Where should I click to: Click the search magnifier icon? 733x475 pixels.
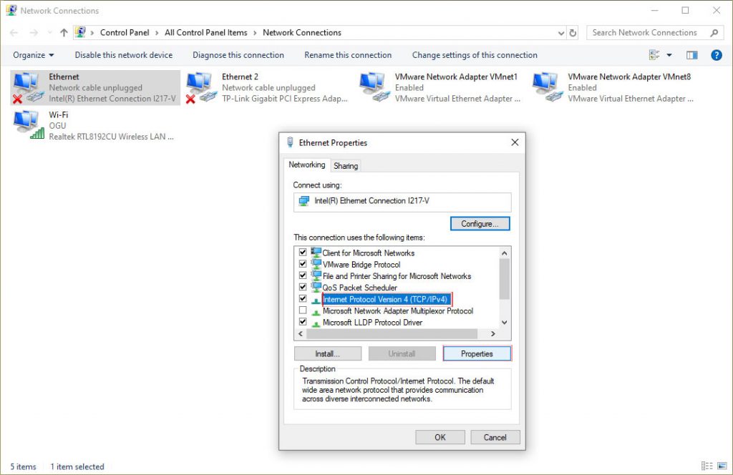tap(714, 33)
